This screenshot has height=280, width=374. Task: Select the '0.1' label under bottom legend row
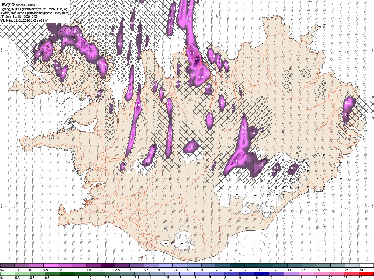(x=3, y=278)
